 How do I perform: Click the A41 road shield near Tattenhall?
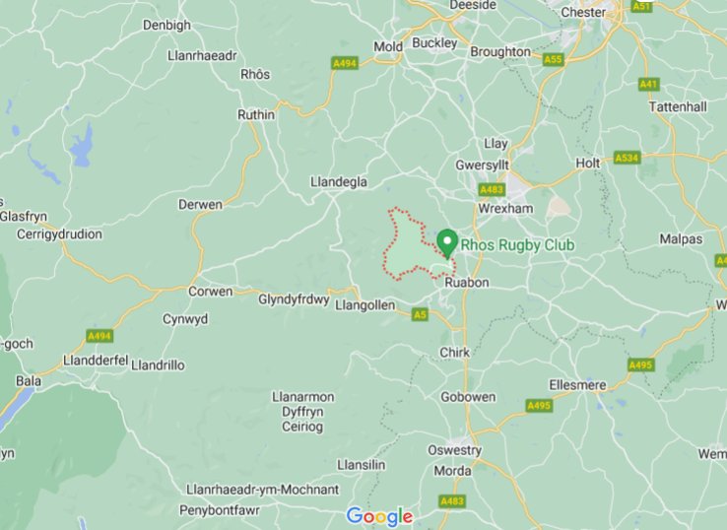tap(648, 85)
